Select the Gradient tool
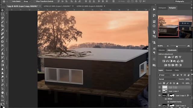 click(x=2, y=65)
